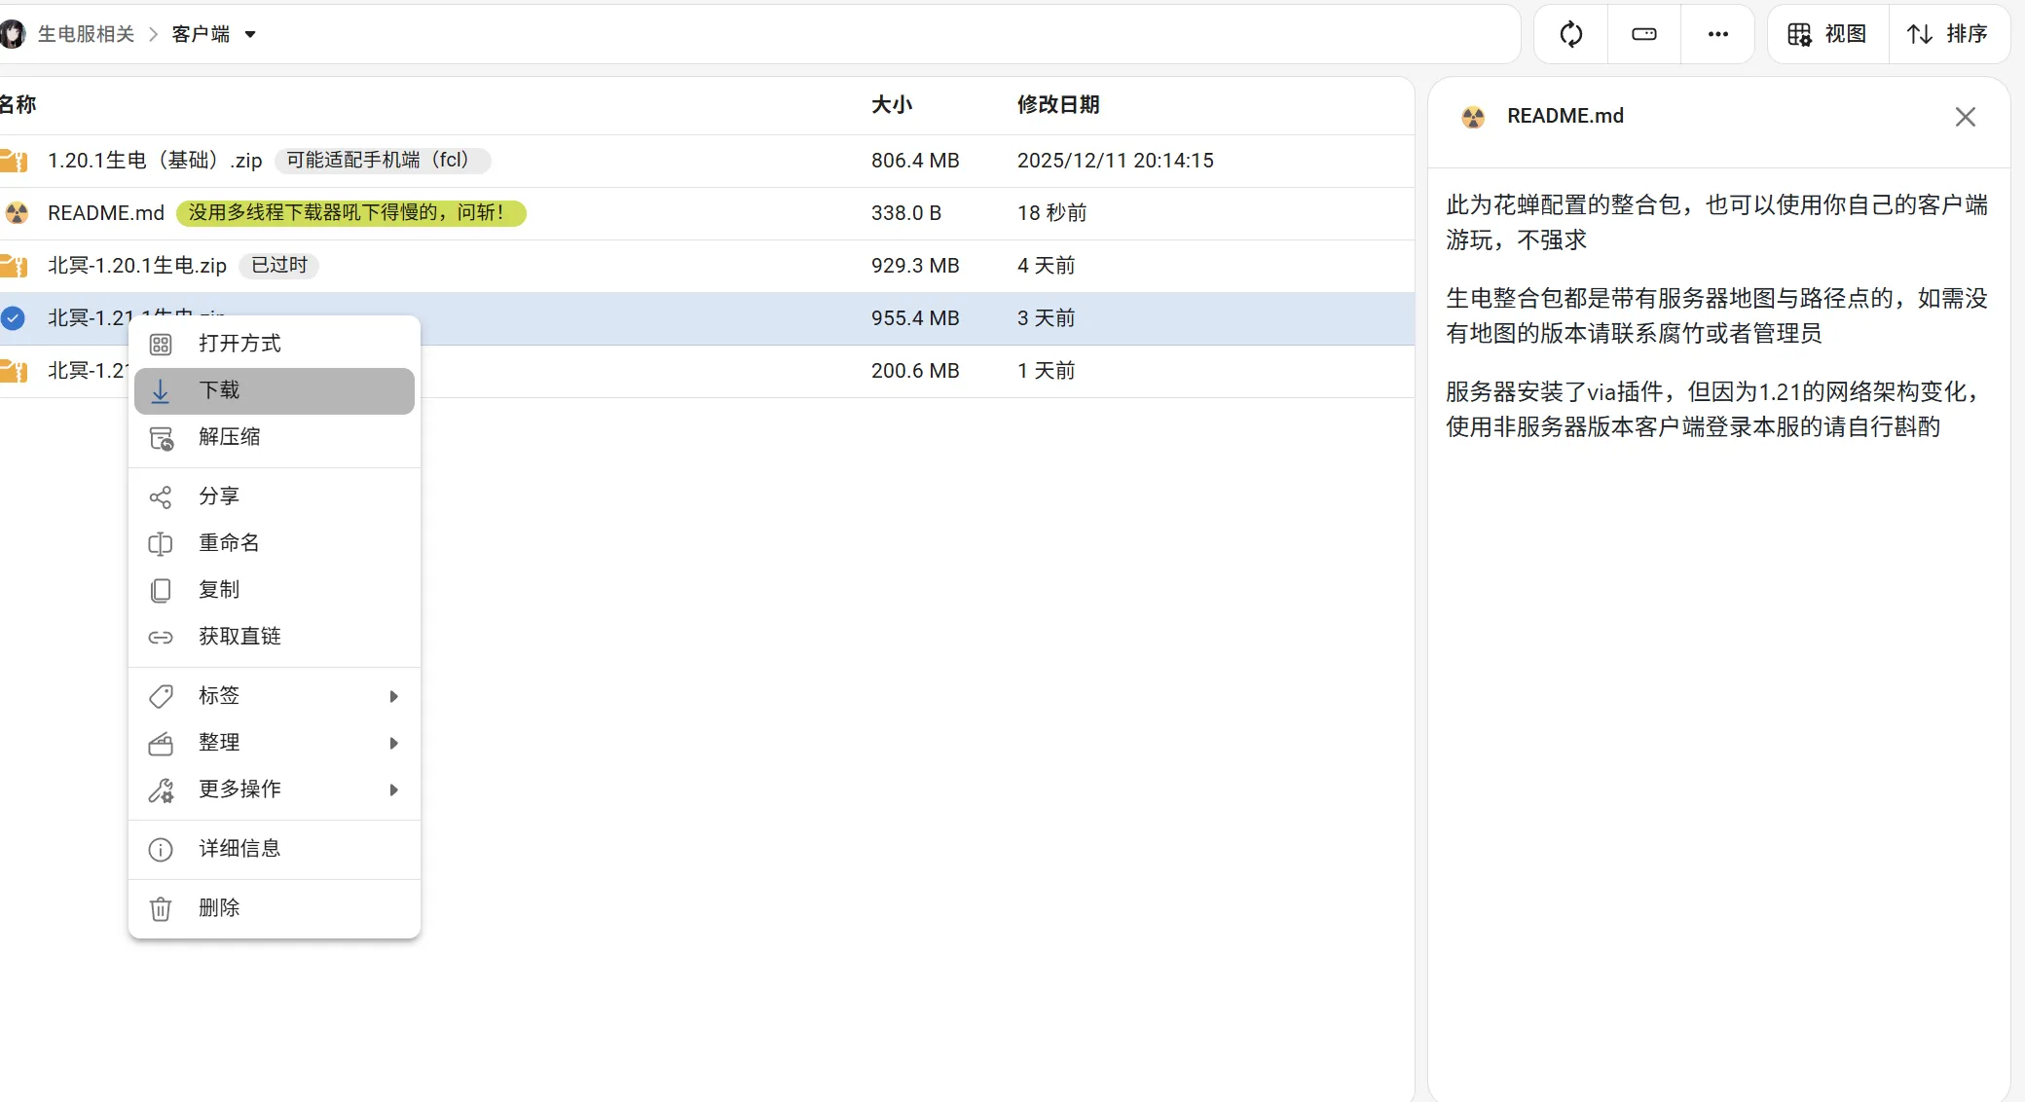This screenshot has height=1102, width=2025.
Task: Choose 解压缩 in the context menu
Action: pos(274,437)
